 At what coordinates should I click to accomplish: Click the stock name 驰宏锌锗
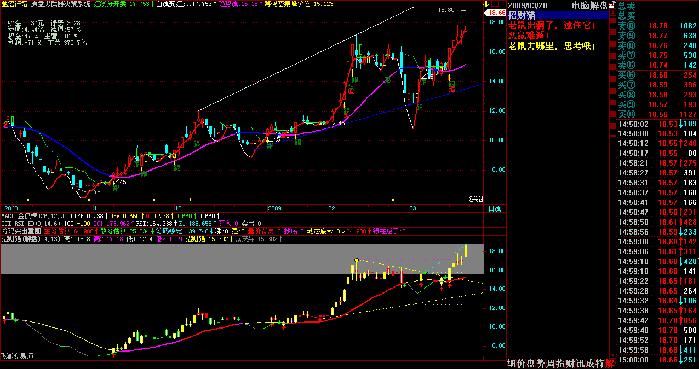(15, 3)
